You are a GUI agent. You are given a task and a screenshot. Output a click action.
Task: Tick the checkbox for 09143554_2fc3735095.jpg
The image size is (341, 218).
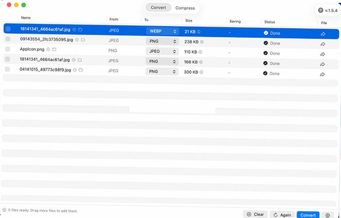coord(8,39)
